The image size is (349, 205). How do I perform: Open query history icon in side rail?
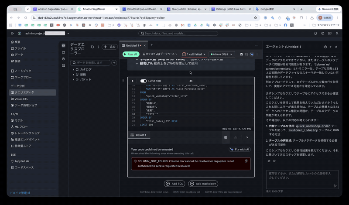(63, 59)
